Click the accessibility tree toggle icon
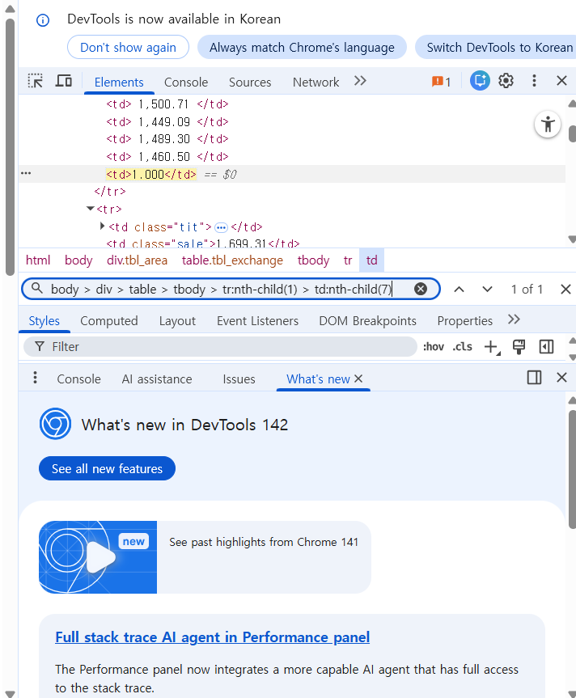 [x=548, y=125]
